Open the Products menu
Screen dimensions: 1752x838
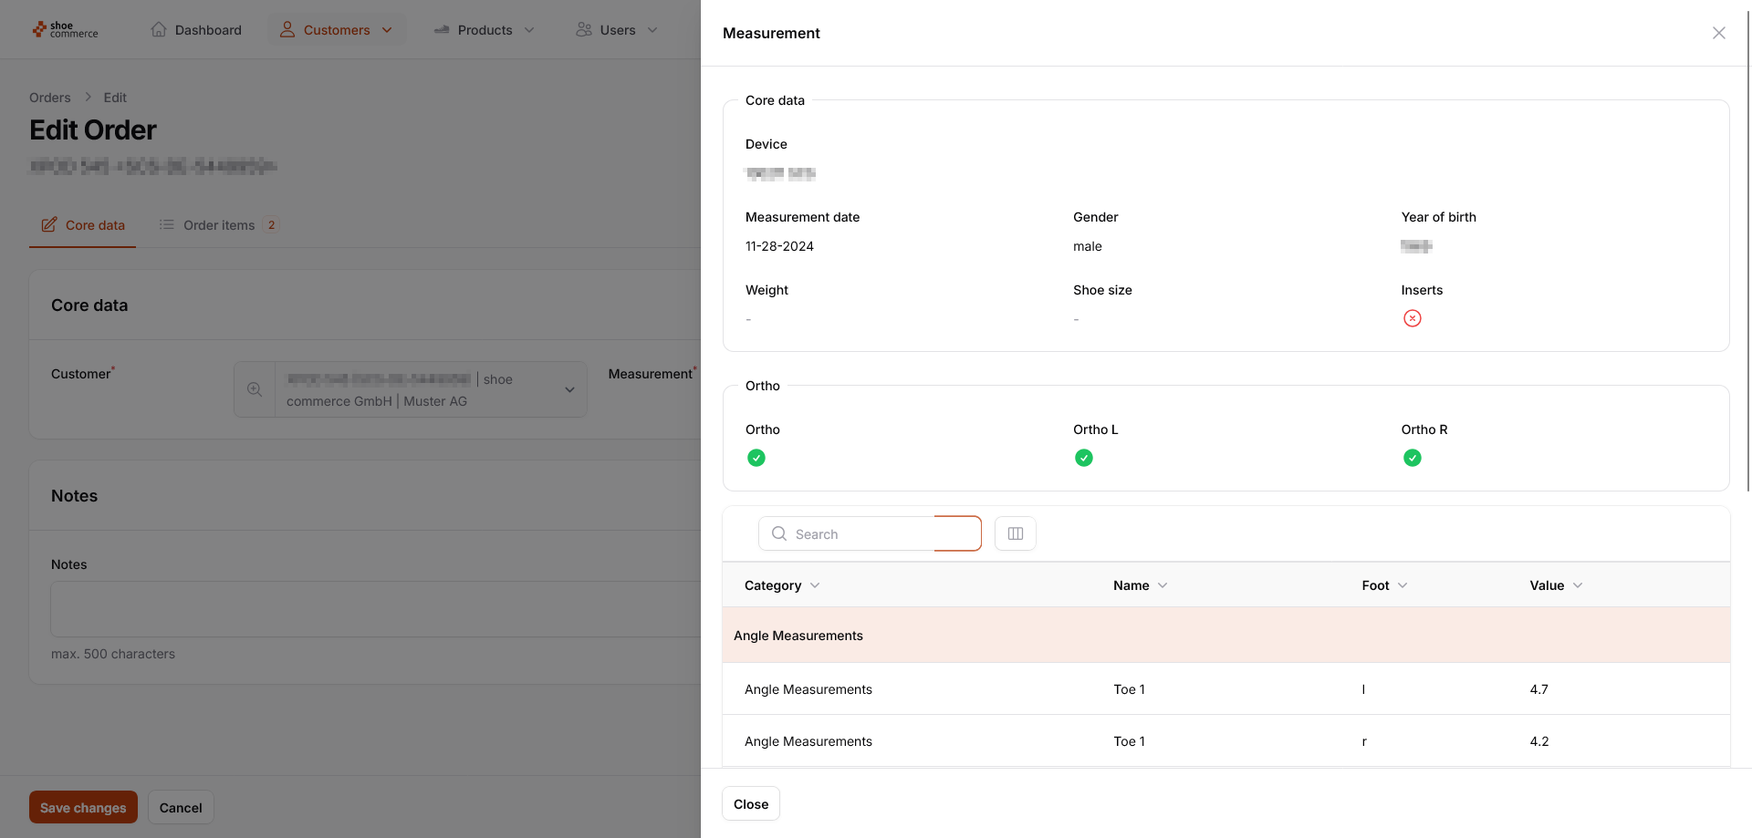(484, 30)
